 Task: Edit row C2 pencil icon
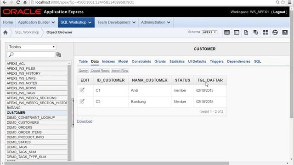pos(82,101)
